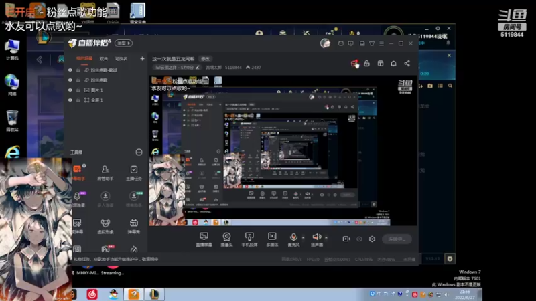Viewport: 536px width, 301px height.
Task: Toggle visibility of 全屏 1 source
Action: (70, 100)
